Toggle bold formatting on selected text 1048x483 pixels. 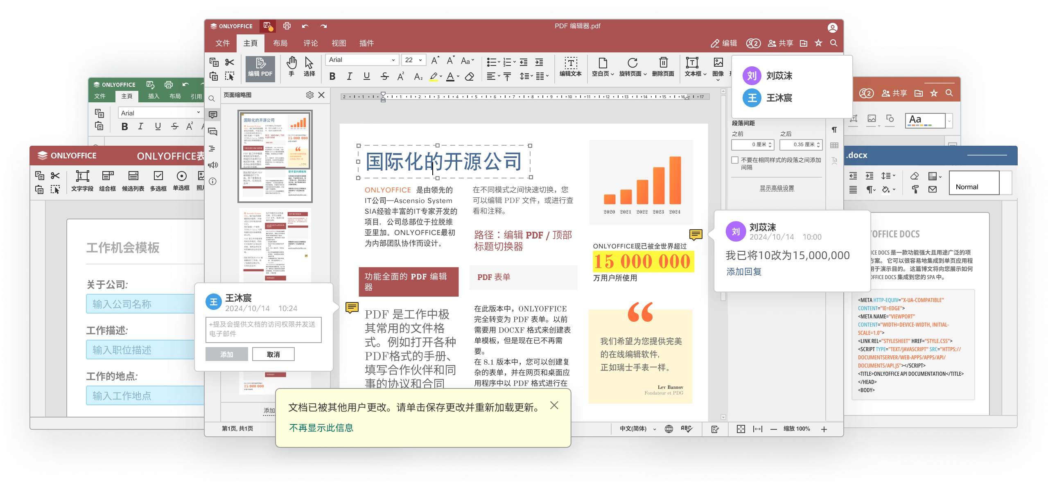pos(332,76)
